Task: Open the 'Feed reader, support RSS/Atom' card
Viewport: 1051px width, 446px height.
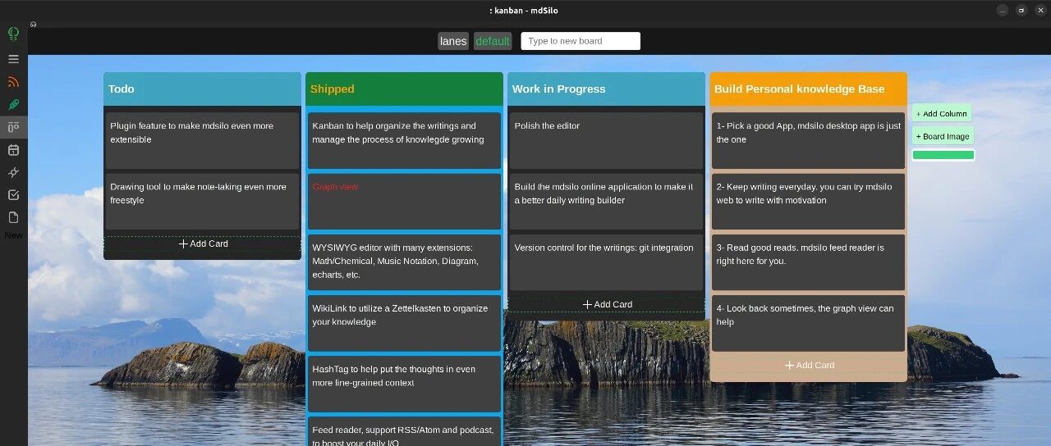Action: tap(404, 431)
